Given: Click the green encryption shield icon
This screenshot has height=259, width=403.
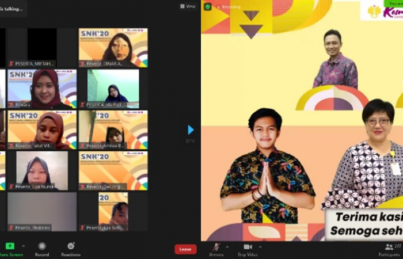Looking at the screenshot, I should tap(208, 7).
